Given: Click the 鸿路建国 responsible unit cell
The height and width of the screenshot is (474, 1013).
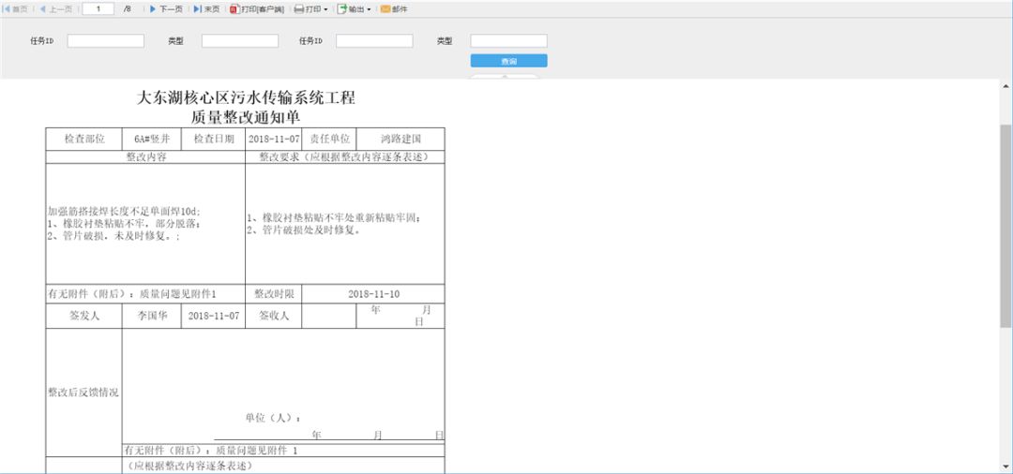Looking at the screenshot, I should pos(401,140).
